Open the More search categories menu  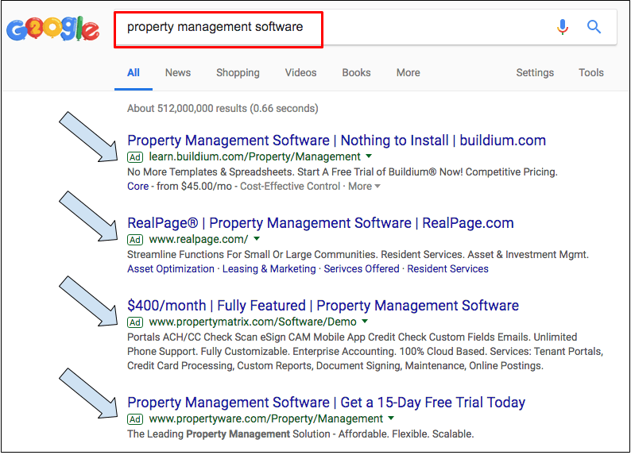[408, 73]
